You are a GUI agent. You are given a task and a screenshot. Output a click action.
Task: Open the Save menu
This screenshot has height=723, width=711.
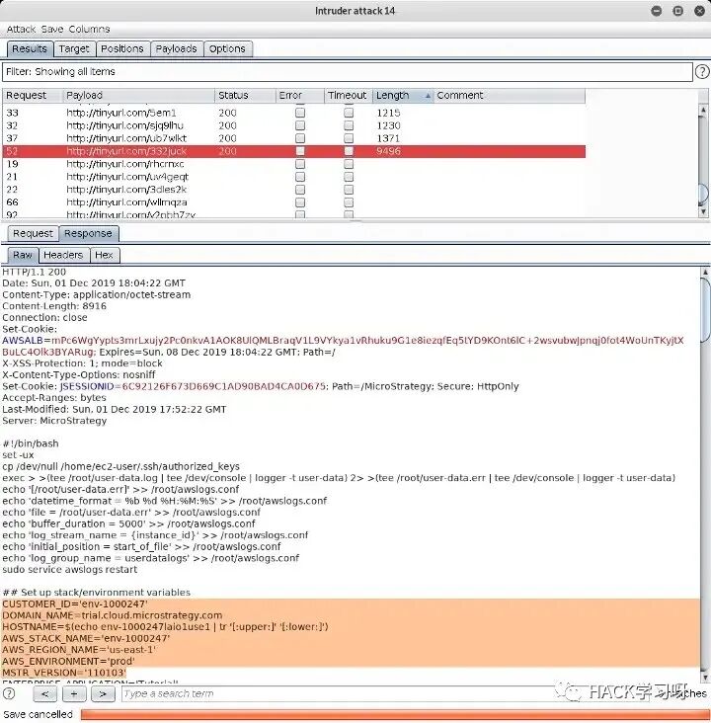point(52,29)
